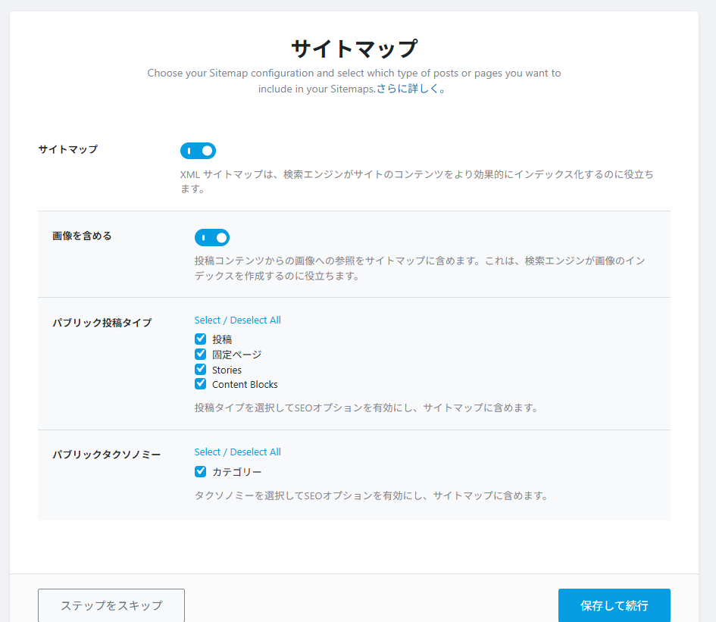Click Select / Deselect All under パブリック投稿タイプ
The height and width of the screenshot is (622, 716).
pyautogui.click(x=237, y=320)
